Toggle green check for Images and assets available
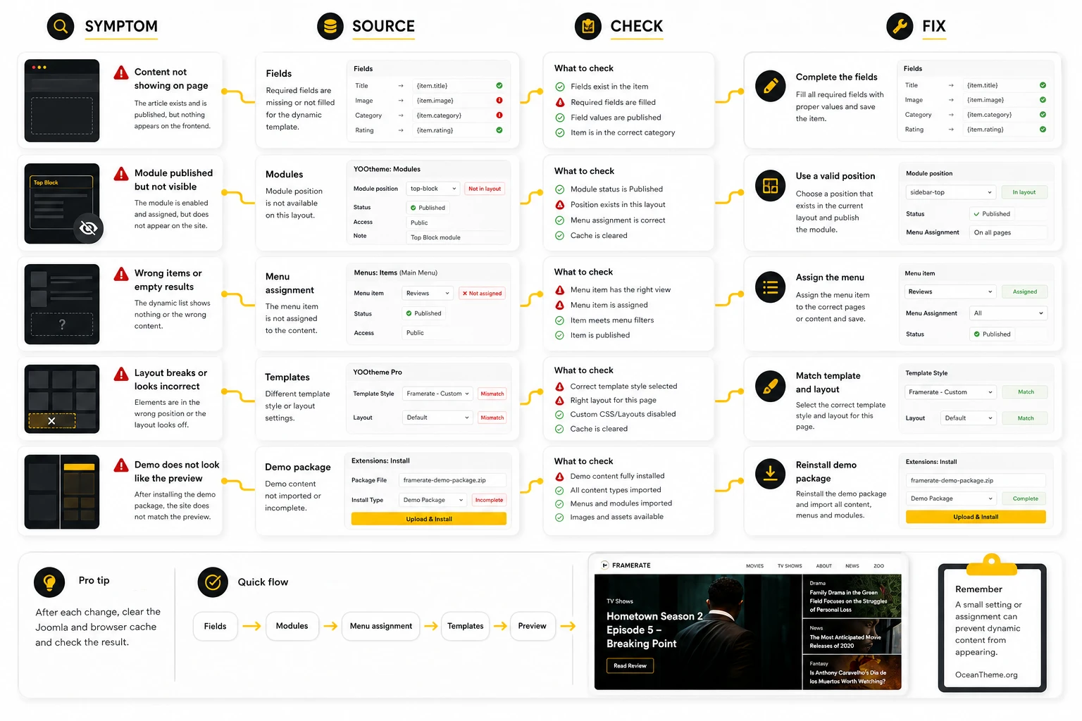 (560, 517)
